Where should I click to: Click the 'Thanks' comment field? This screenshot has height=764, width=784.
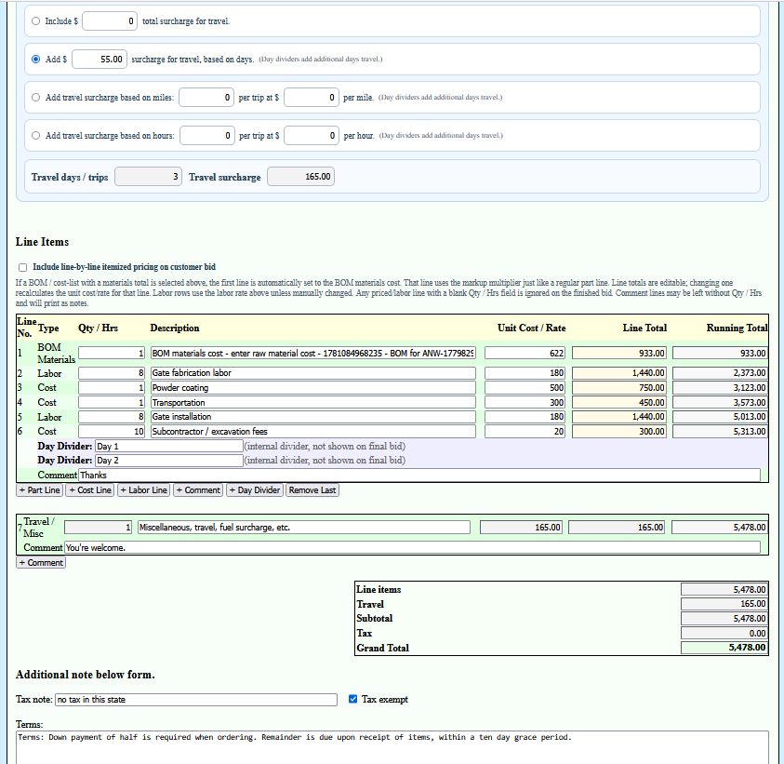pos(419,475)
